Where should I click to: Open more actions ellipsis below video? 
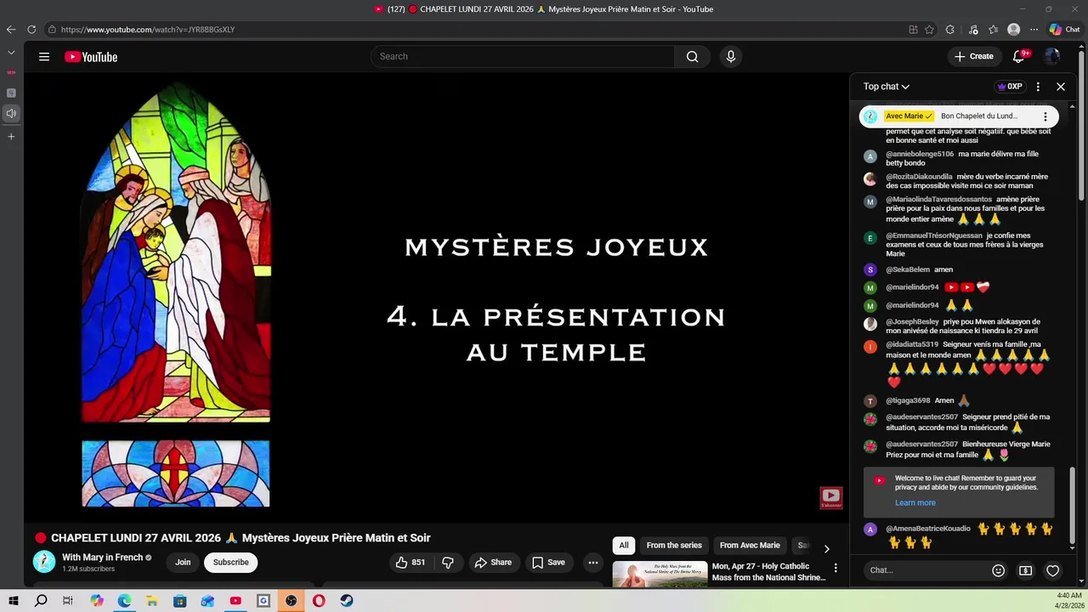pos(593,562)
